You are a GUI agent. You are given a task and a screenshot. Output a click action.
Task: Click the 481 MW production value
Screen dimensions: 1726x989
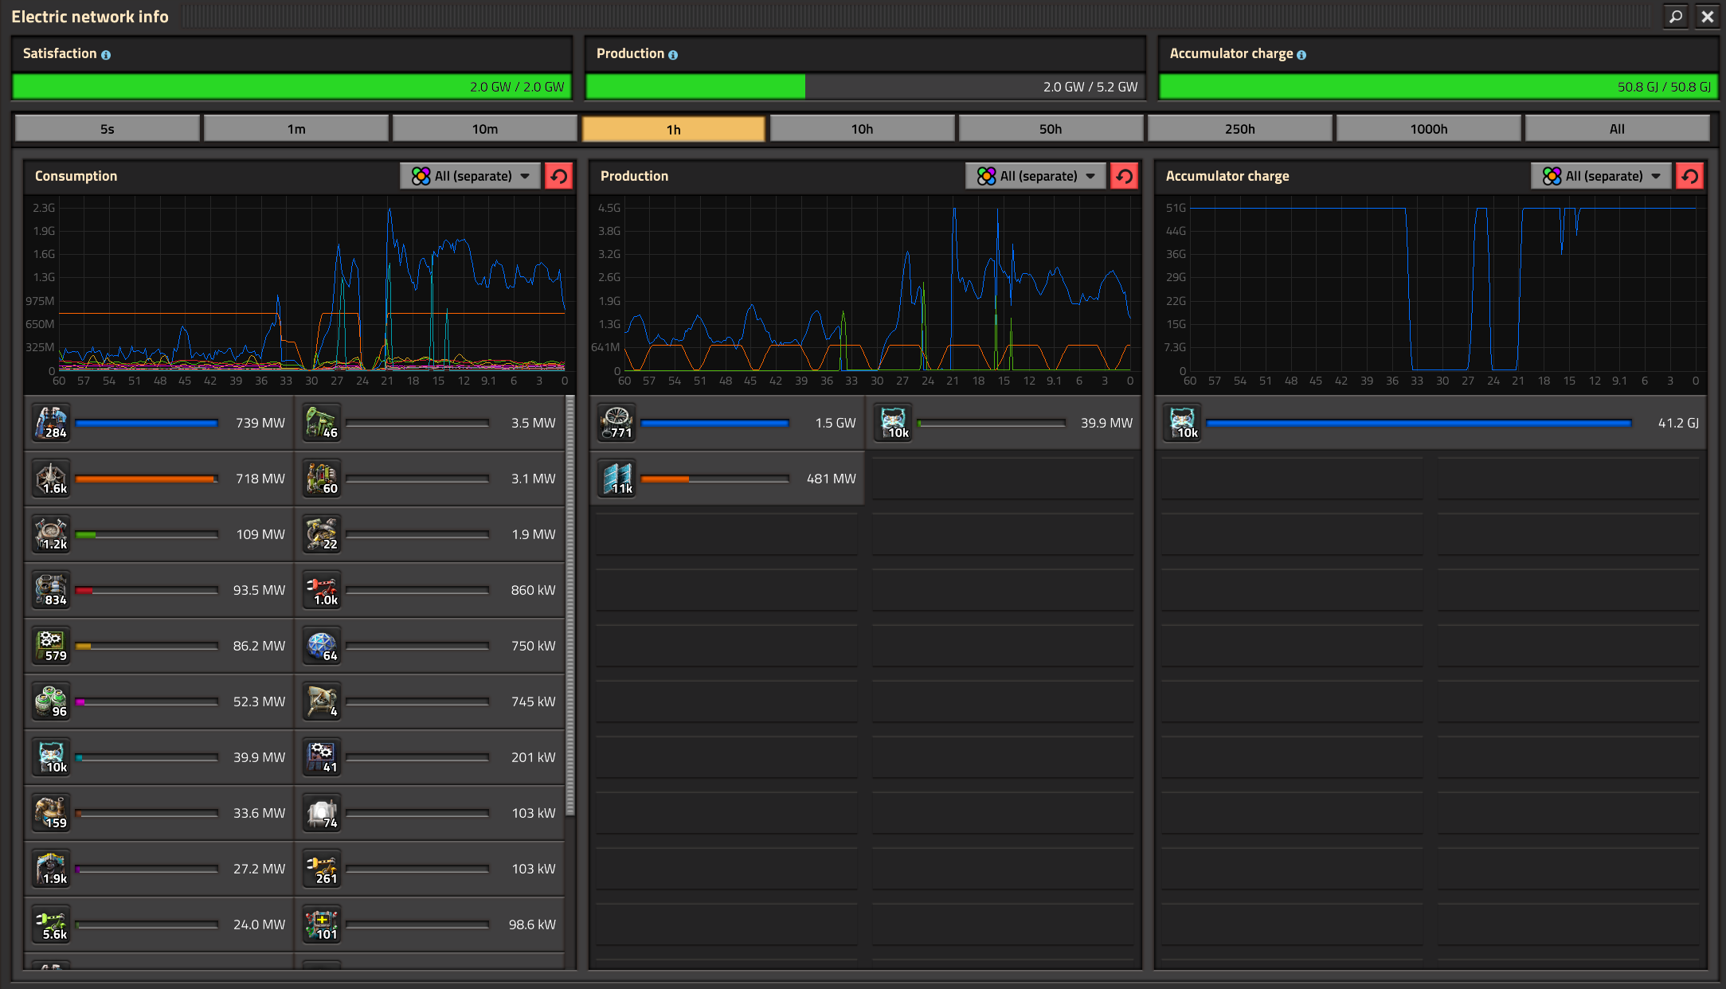pos(831,479)
